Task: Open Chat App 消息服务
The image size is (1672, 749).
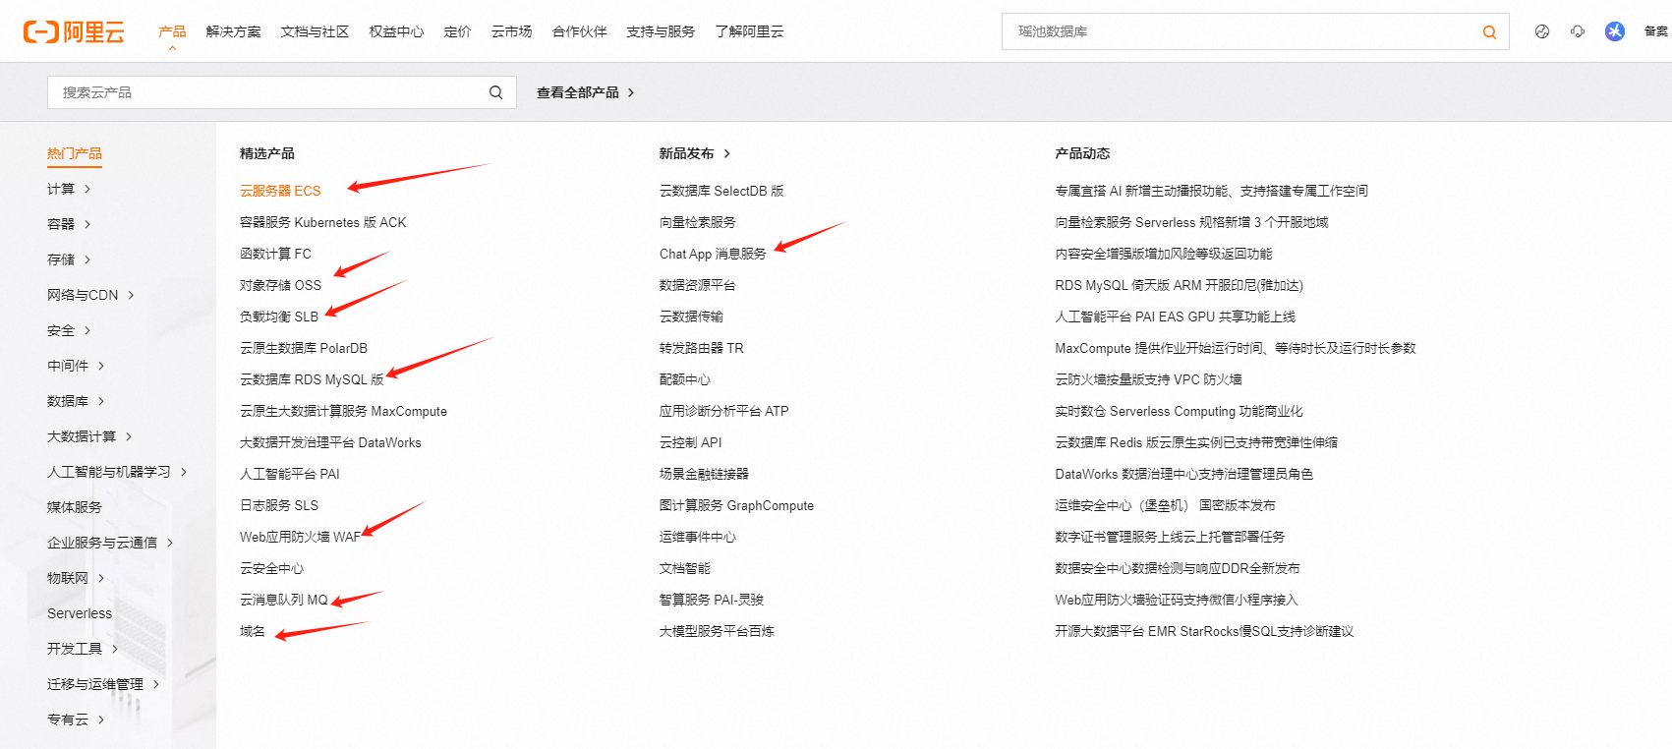Action: 713,254
